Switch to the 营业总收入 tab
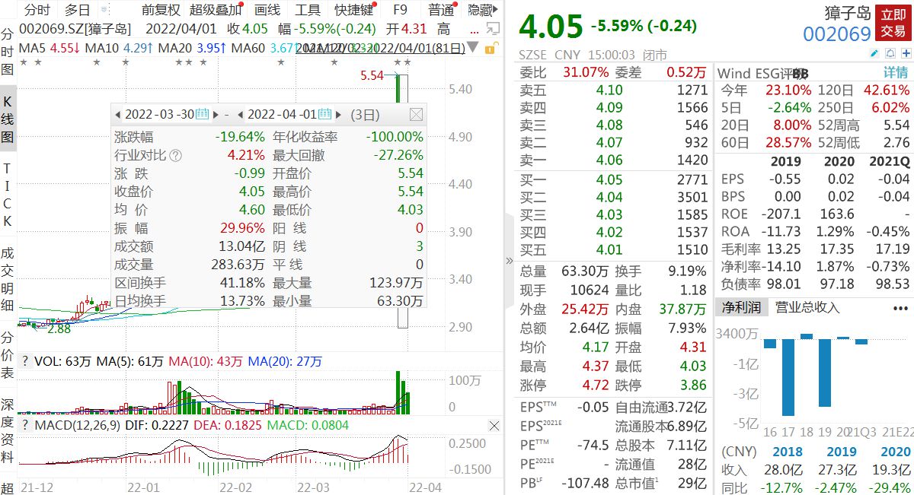 tap(807, 307)
